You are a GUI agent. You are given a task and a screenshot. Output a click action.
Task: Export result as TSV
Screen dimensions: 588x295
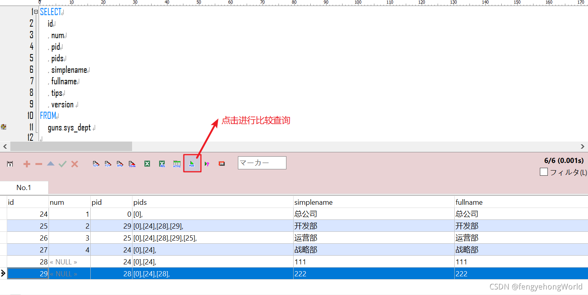click(108, 164)
